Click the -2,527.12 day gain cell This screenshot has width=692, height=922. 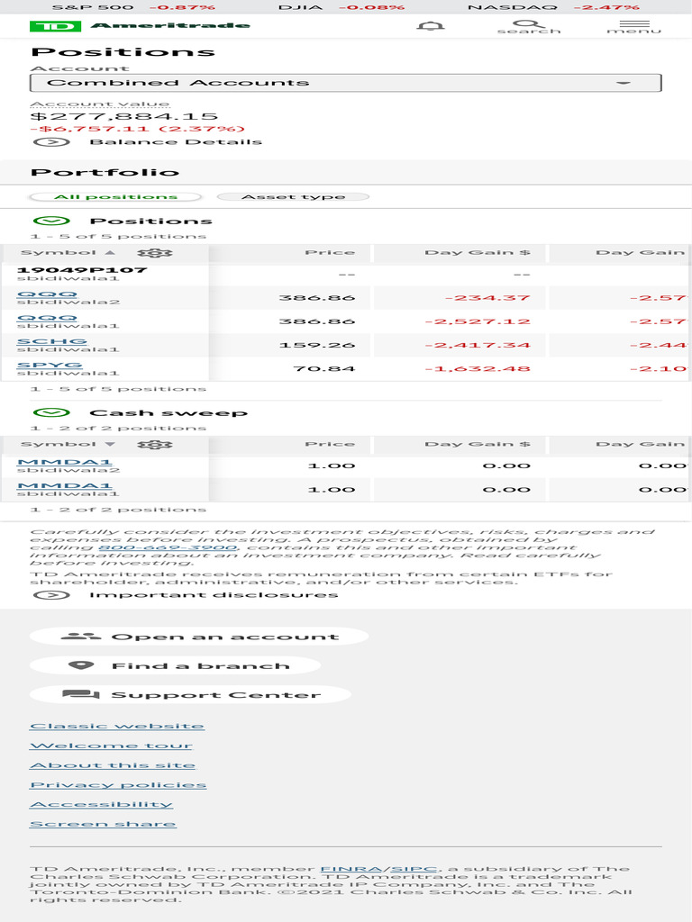pos(478,321)
